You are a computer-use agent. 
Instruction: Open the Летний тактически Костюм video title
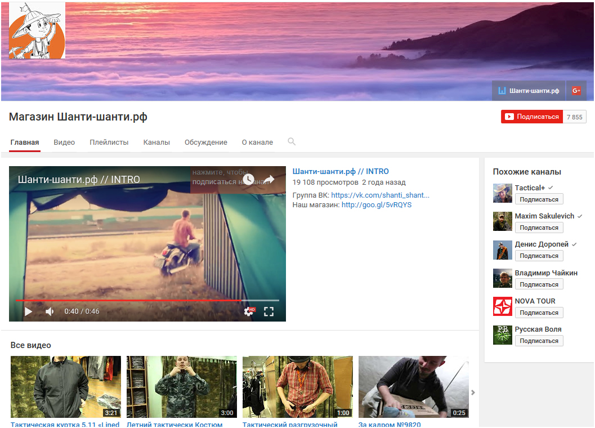click(x=175, y=424)
